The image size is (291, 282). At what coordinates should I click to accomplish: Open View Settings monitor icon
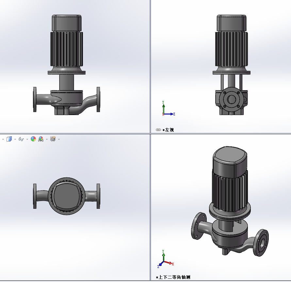[x=53, y=139]
